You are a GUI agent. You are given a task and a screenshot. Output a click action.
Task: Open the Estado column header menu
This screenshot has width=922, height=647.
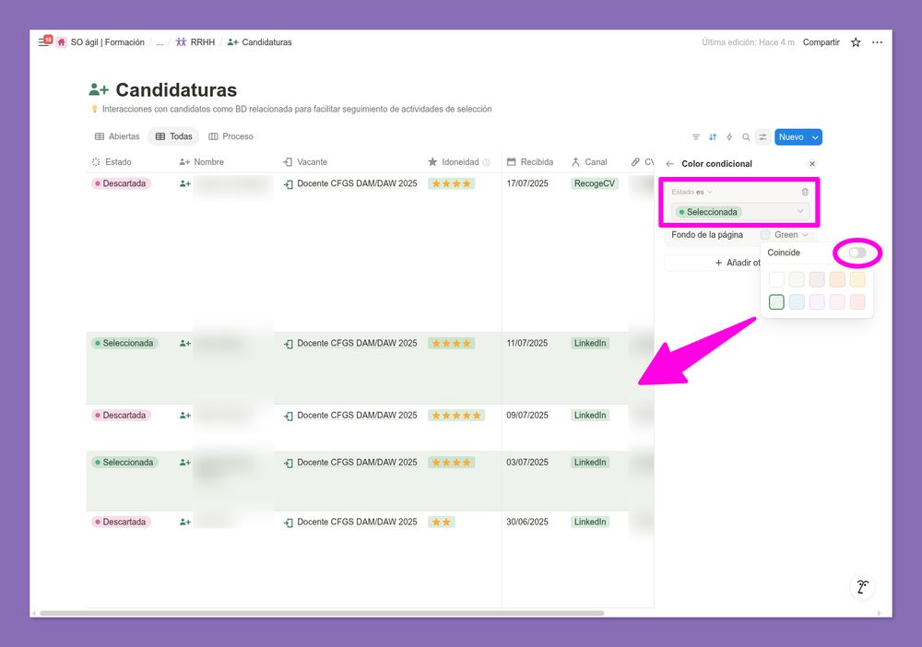[x=112, y=162]
